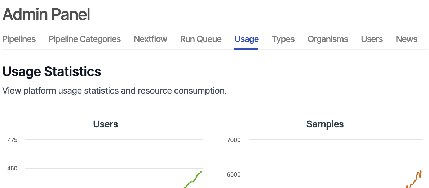This screenshot has width=429, height=188.
Task: Click the Admin Panel page heading
Action: [x=46, y=15]
